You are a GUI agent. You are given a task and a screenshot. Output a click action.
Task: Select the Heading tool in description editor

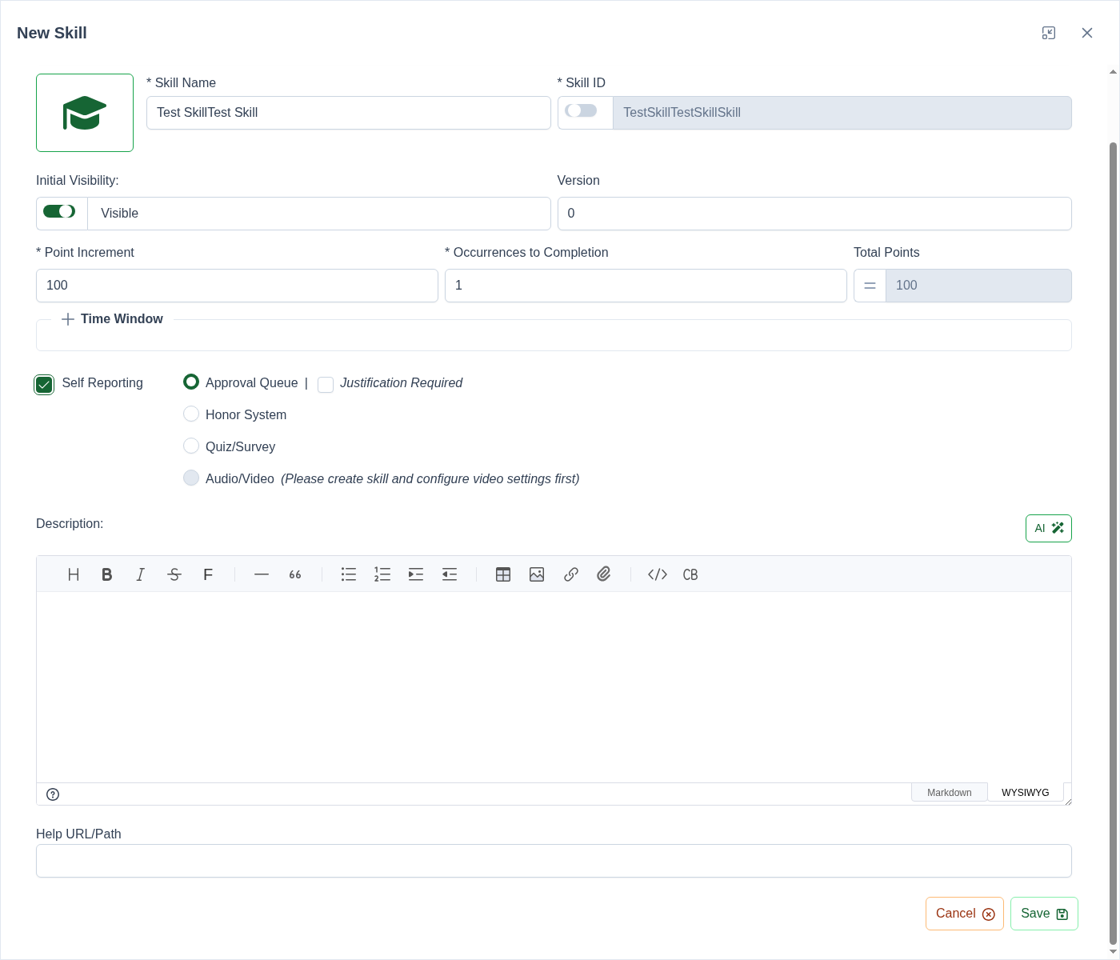click(x=74, y=574)
